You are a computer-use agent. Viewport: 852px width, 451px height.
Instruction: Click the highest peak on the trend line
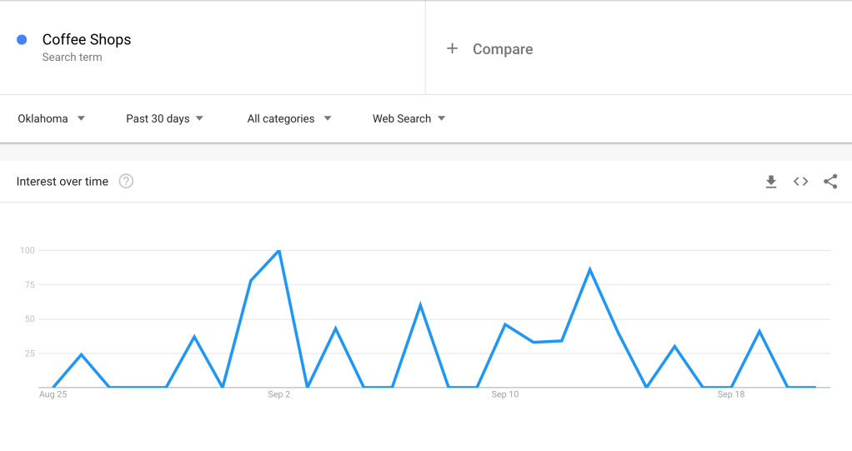[278, 250]
